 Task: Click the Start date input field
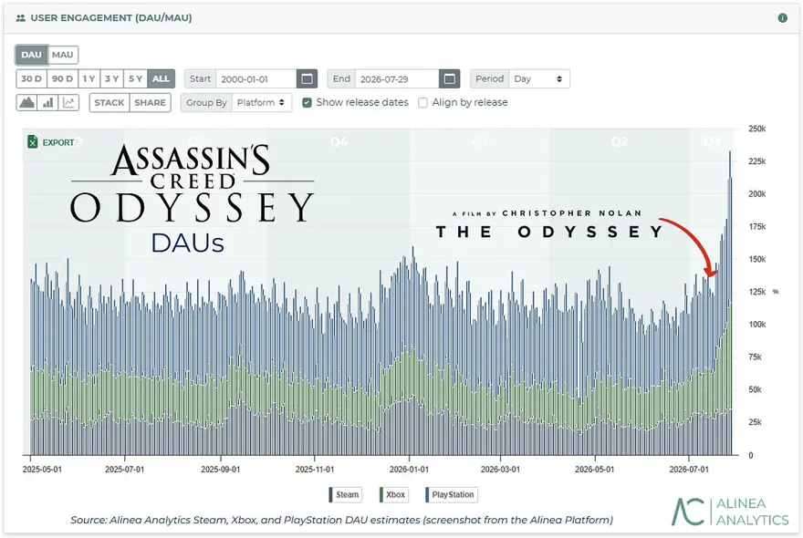tap(256, 78)
